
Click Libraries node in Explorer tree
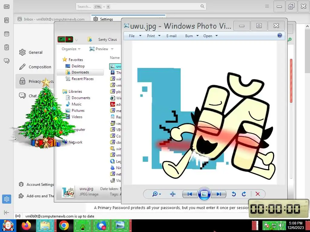click(x=75, y=92)
